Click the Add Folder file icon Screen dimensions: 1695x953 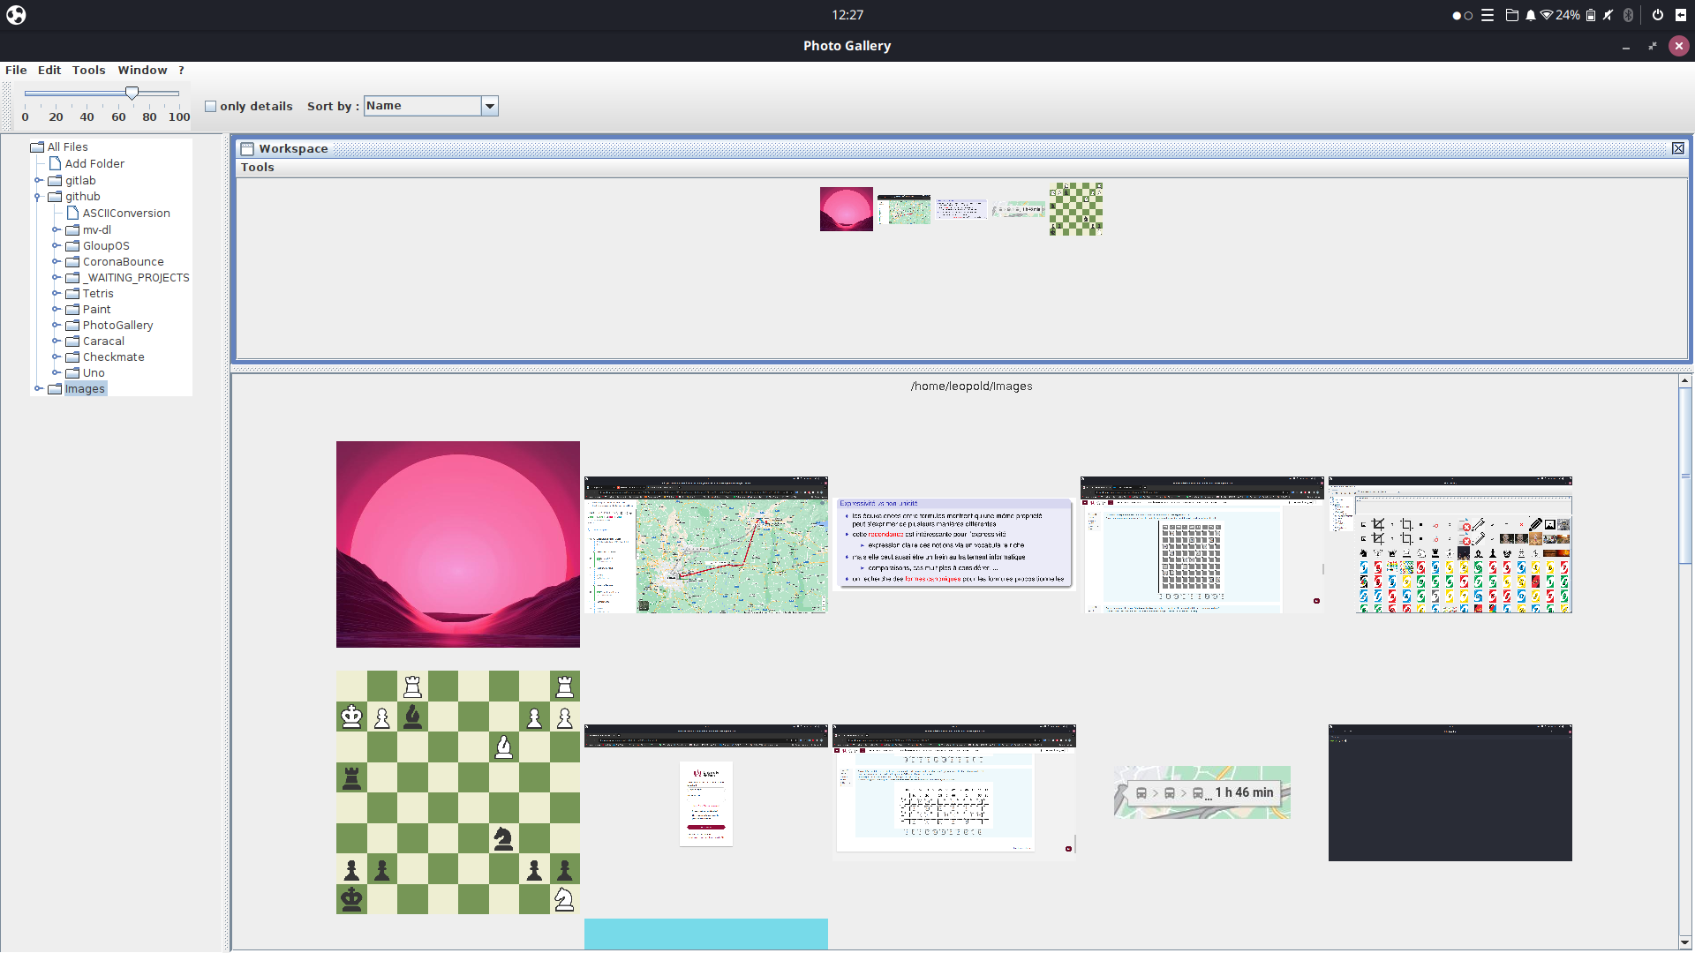tap(55, 164)
